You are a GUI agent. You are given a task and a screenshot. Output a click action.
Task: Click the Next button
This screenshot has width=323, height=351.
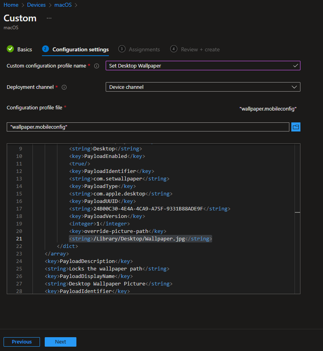click(x=61, y=342)
